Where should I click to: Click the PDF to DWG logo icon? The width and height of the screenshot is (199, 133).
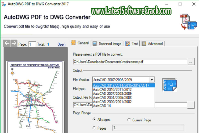[x=188, y=22]
